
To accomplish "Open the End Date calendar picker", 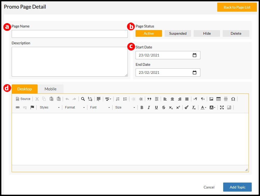I will tap(194, 72).
